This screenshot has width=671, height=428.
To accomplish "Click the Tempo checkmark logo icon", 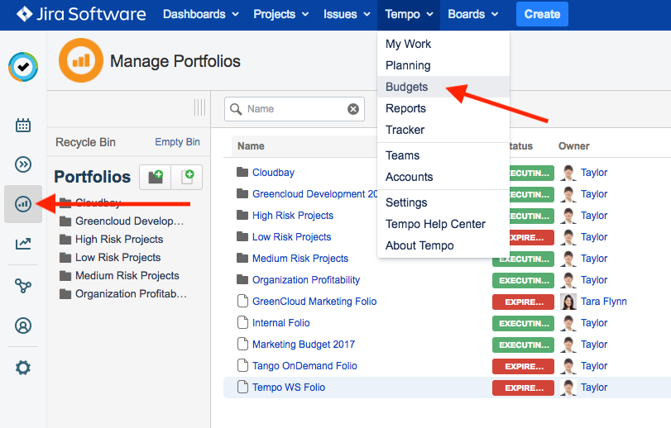I will (x=23, y=68).
